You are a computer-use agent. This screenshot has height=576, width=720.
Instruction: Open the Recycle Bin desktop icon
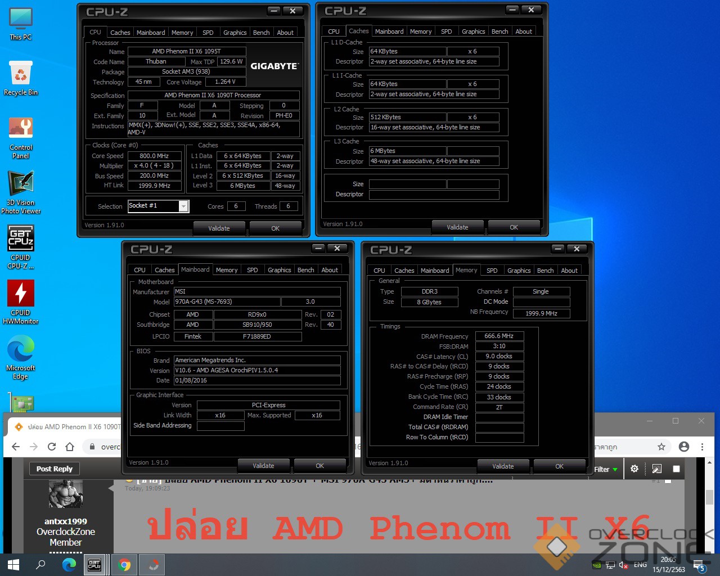pos(21,79)
